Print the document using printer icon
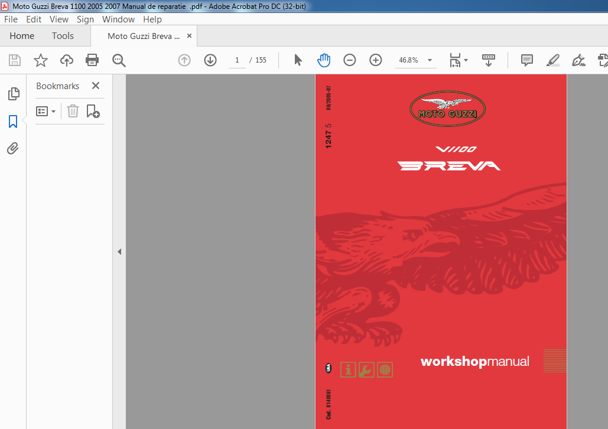The width and height of the screenshot is (608, 429). (92, 60)
